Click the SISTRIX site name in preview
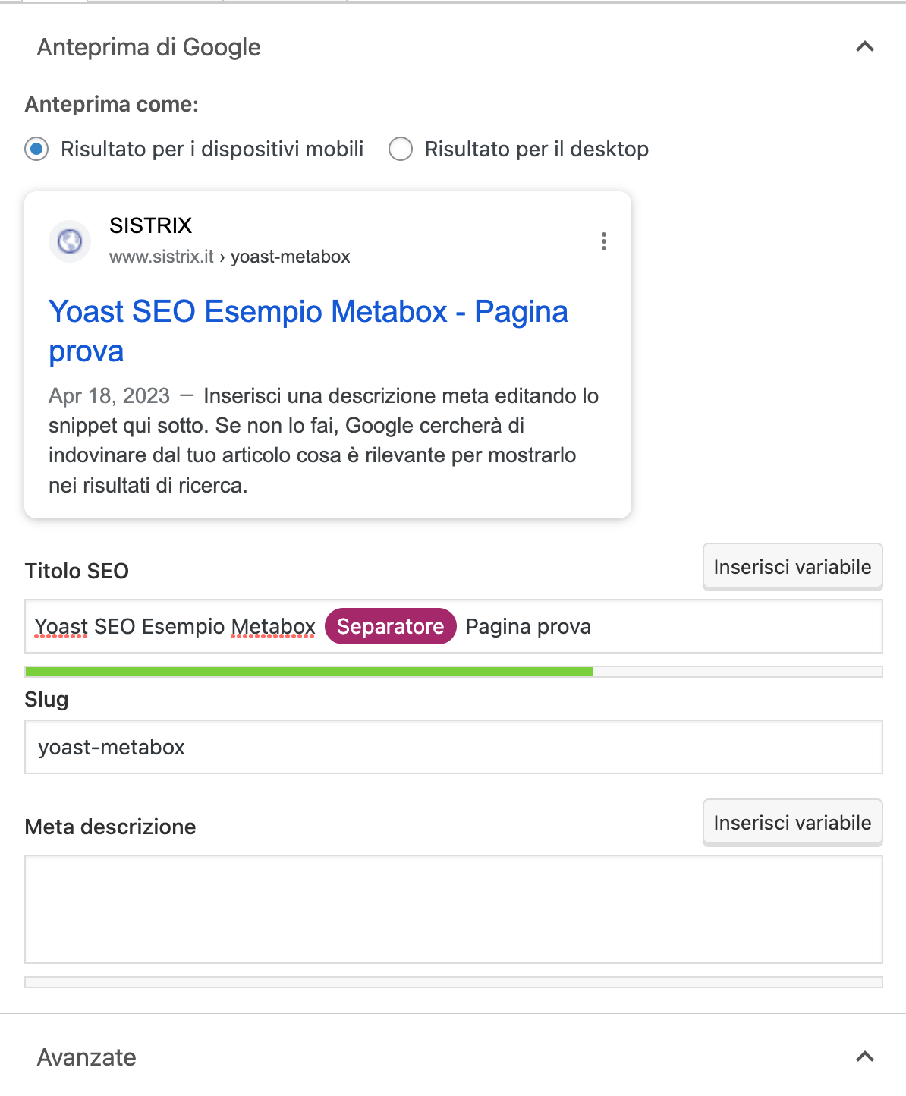 tap(150, 225)
